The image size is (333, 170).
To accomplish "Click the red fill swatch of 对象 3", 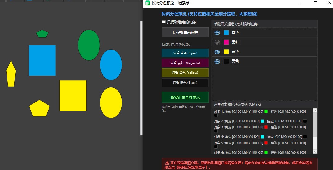I will [x=266, y=127].
